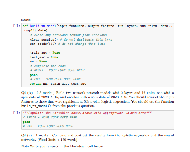Viewport: 190px width, 152px height.
Task: Click '# BEGIN - YOUR CODE GOES HERE' in first cell
Action: (57, 70)
